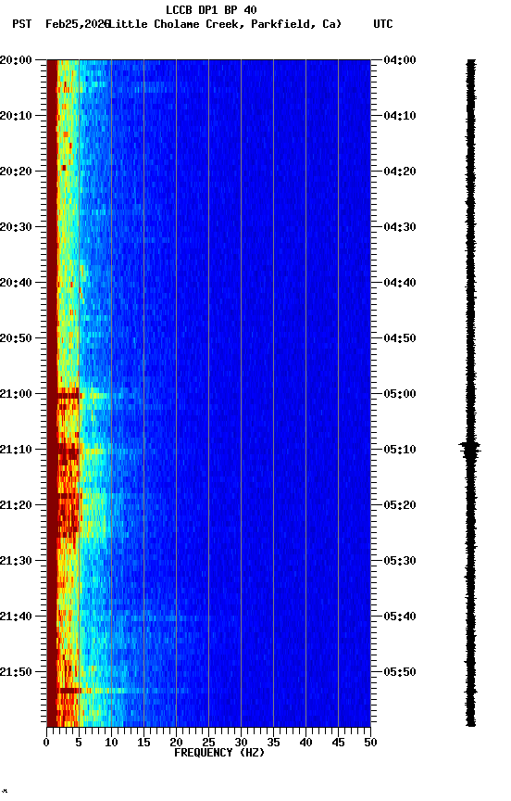Click the seismogram spike near 05:10 UTC
Screen dimensions: 511x801
(469, 449)
